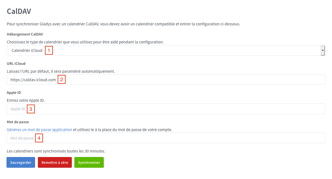Click the bold Mot de passe label

[x=18, y=122]
